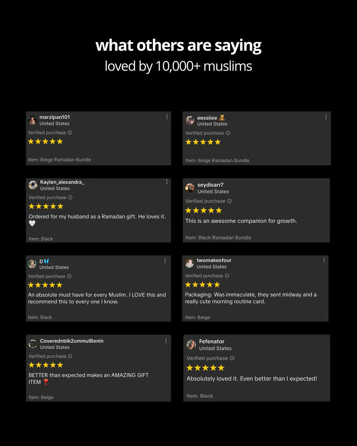Open the Coverednblk2ummulBenin username link
This screenshot has width=357, height=446.
pos(72,341)
